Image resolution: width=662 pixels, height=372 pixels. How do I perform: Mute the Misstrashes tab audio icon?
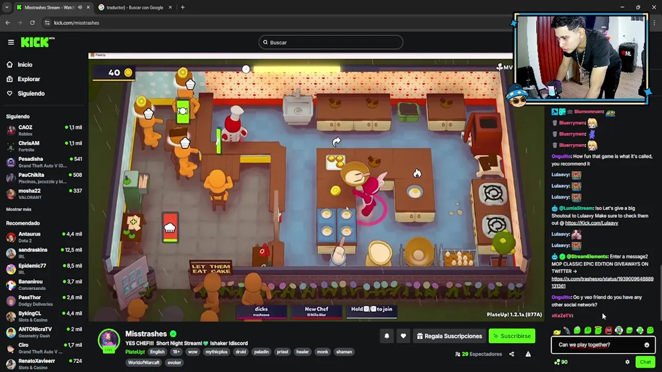click(80, 7)
